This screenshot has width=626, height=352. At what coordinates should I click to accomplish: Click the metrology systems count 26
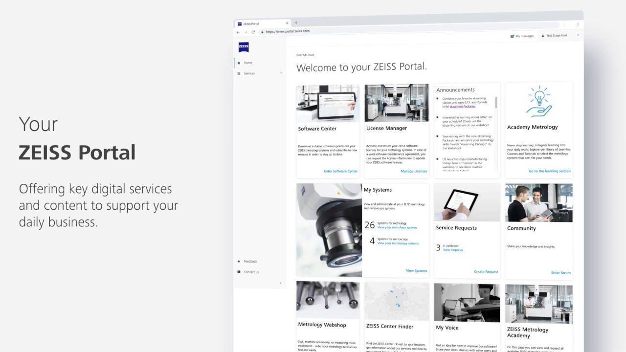click(x=370, y=225)
